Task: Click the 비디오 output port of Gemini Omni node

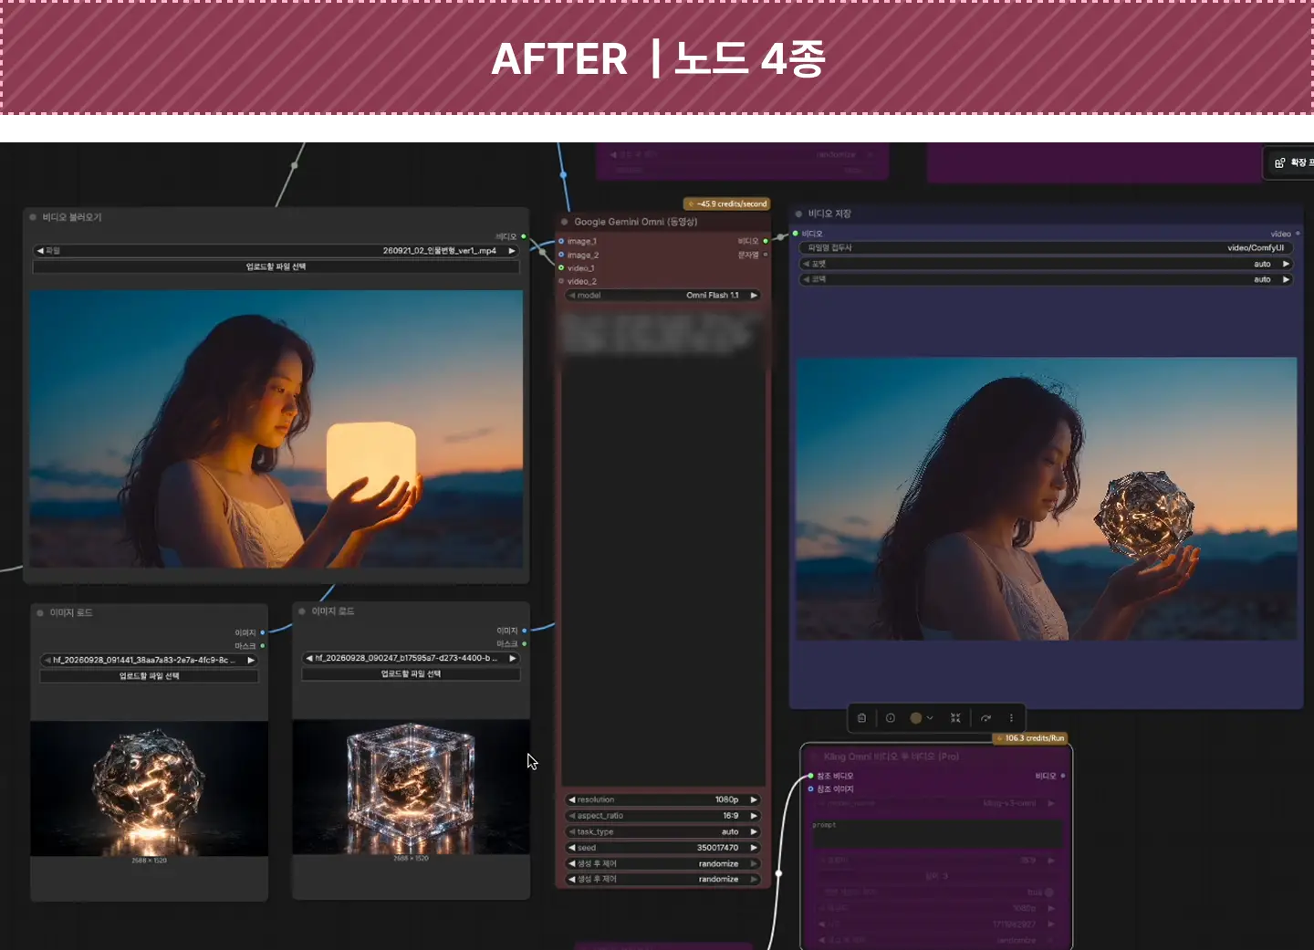Action: pyautogui.click(x=766, y=241)
